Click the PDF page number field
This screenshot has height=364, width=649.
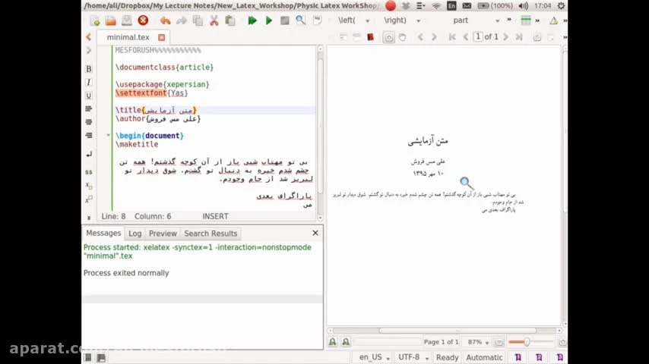pos(478,36)
